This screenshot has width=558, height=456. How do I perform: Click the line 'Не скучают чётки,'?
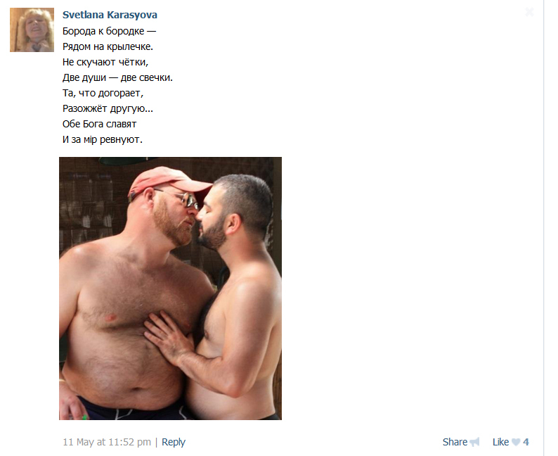(x=105, y=62)
